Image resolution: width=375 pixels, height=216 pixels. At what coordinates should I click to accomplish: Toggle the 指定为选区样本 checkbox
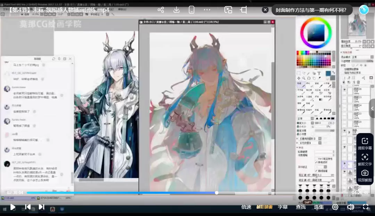tap(343, 73)
